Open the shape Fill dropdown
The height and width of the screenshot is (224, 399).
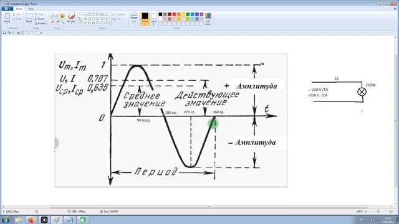pyautogui.click(x=117, y=19)
